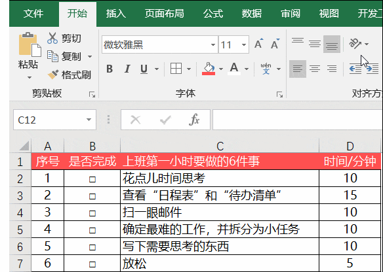Toggle Underline formatting

coord(144,69)
